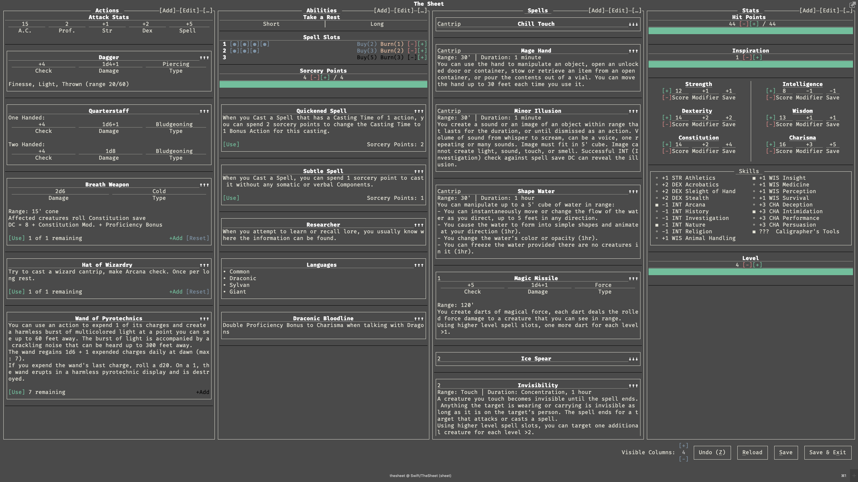
Task: Increase visible columns with the plus button
Action: [683, 446]
